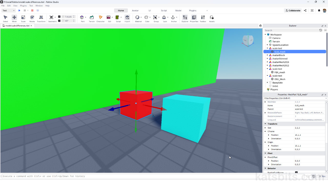The image size is (328, 185).
Task: Switch to the UI ribbon tab
Action: tap(150, 11)
